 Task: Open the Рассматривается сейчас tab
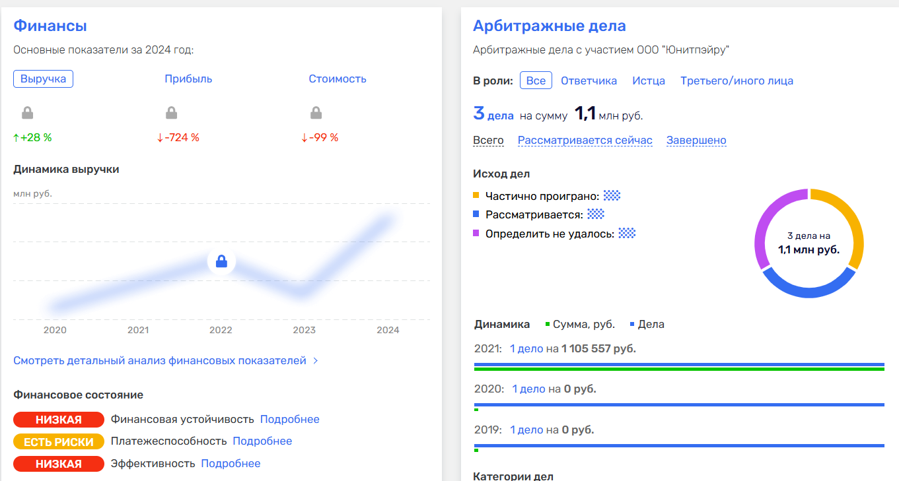(585, 140)
